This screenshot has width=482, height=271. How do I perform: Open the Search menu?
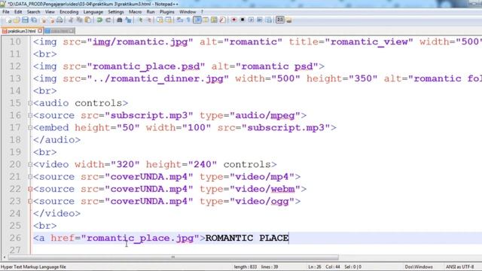click(x=33, y=12)
